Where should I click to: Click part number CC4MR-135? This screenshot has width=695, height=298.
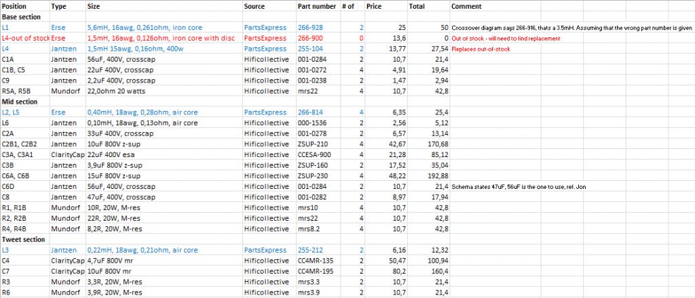[318, 261]
